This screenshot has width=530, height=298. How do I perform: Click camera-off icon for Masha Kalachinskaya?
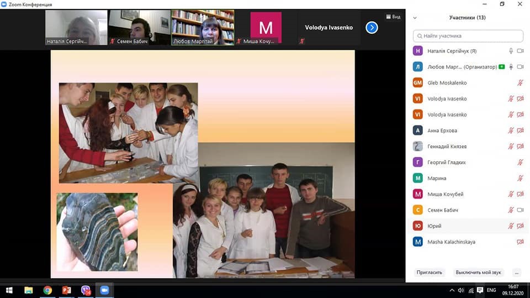coord(520,242)
